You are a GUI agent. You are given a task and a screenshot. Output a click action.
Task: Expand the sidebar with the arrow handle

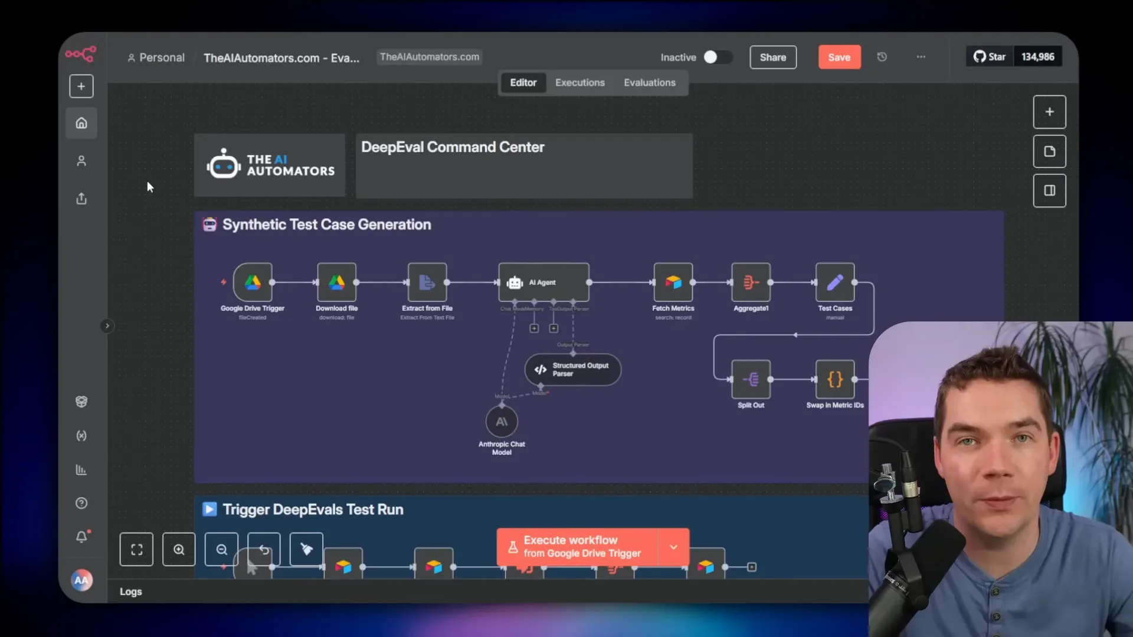(x=107, y=326)
